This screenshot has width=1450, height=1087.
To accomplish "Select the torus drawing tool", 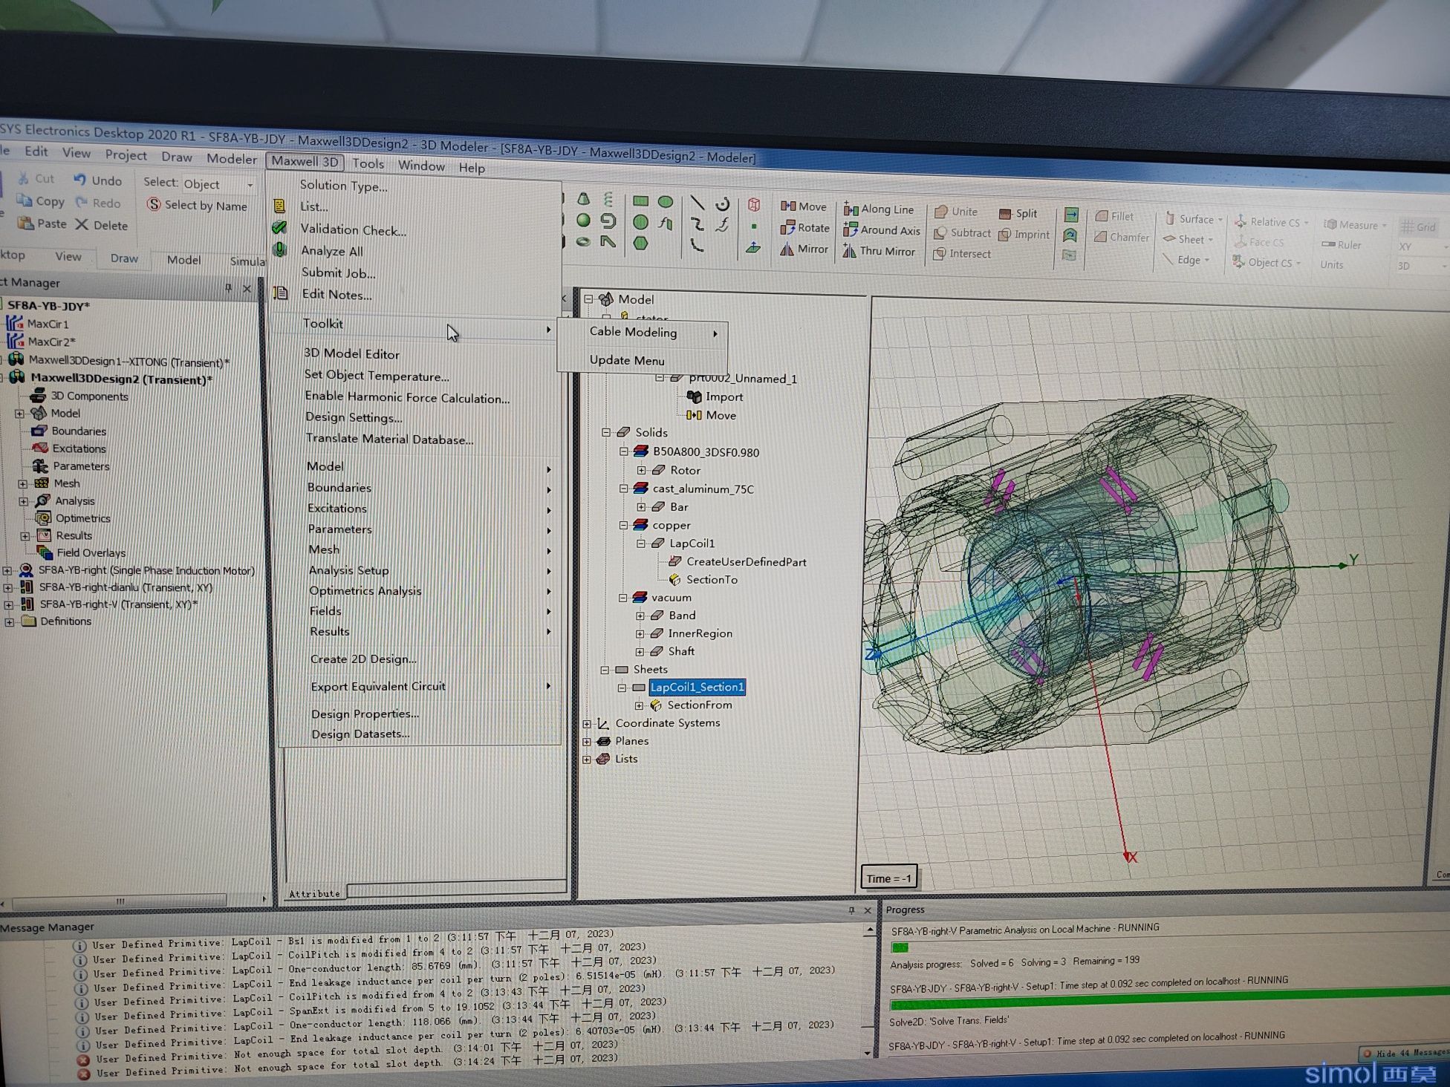I will tap(584, 241).
